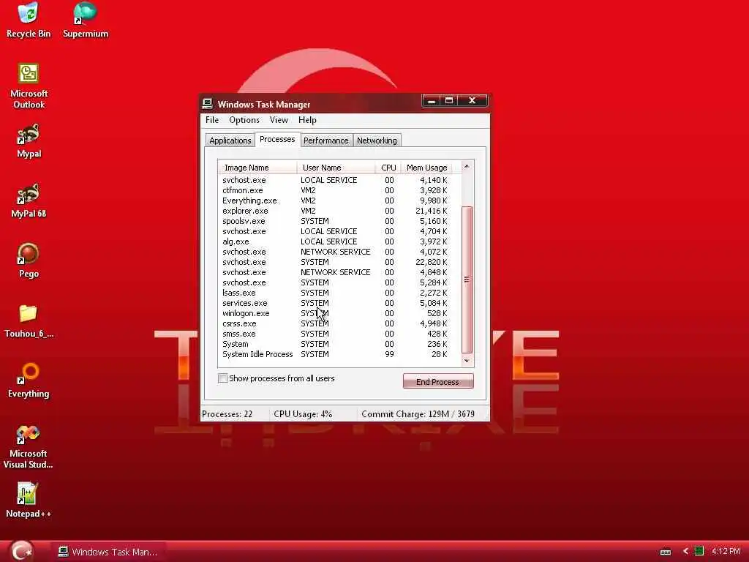This screenshot has height=562, width=749.
Task: Select the lsass.exe process row
Action: coord(335,293)
